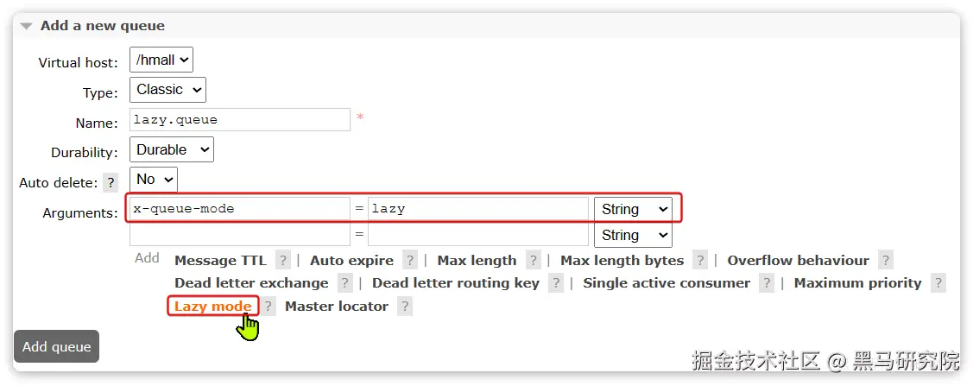The image size is (973, 386).
Task: Click the Add queue button
Action: point(57,346)
